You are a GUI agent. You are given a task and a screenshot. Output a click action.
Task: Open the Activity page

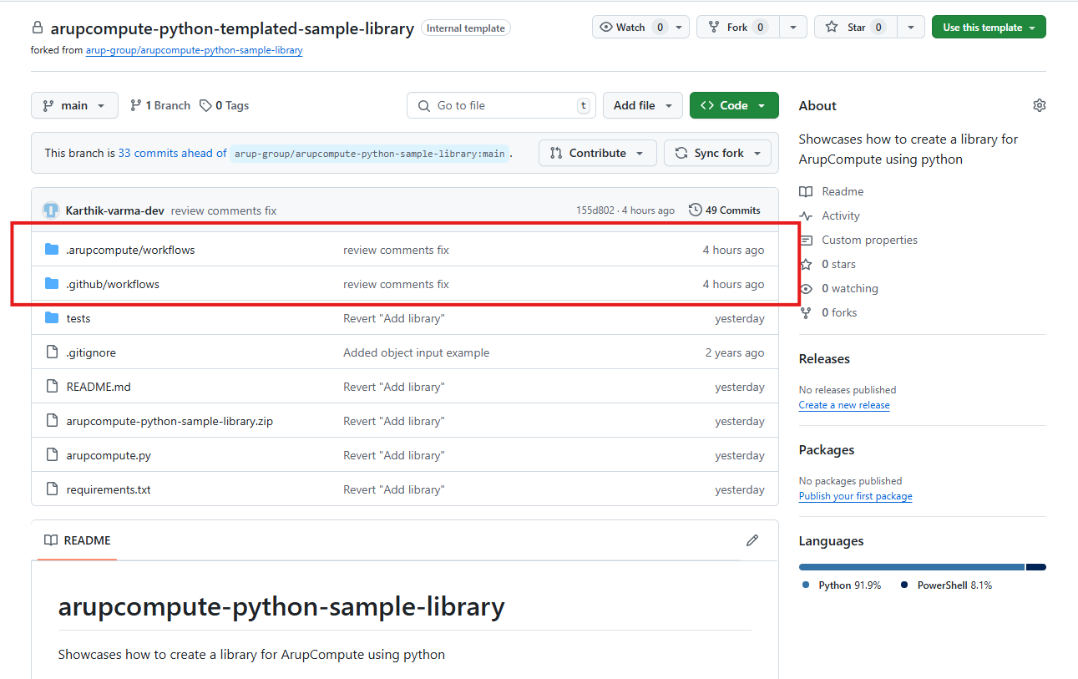[840, 215]
